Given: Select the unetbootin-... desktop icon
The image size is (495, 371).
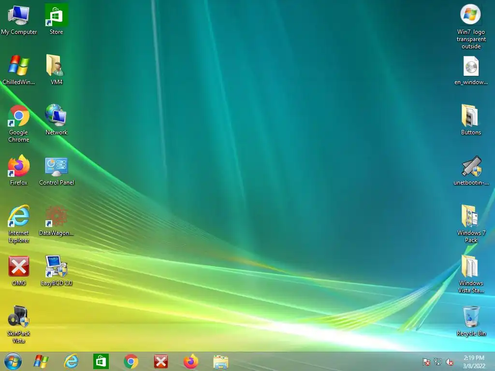Looking at the screenshot, I should (471, 171).
